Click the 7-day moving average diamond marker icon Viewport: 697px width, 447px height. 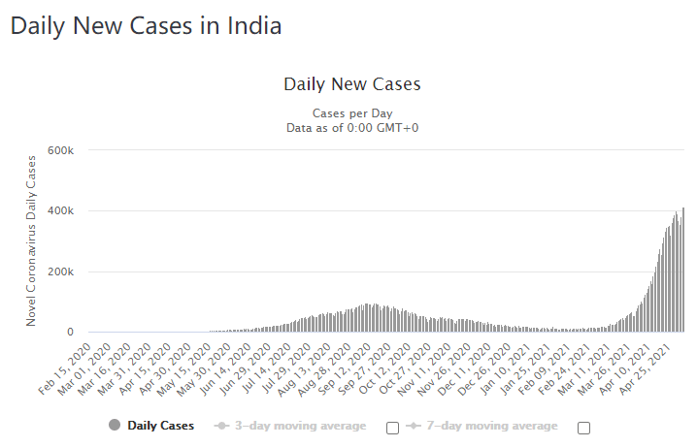413,426
